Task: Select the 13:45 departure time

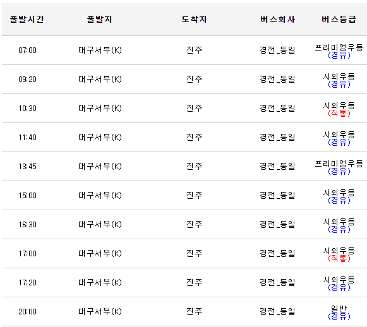Action: point(27,166)
